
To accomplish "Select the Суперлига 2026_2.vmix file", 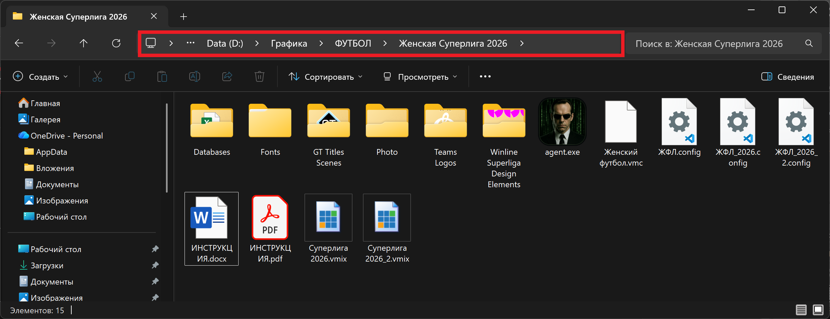I will pyautogui.click(x=387, y=229).
